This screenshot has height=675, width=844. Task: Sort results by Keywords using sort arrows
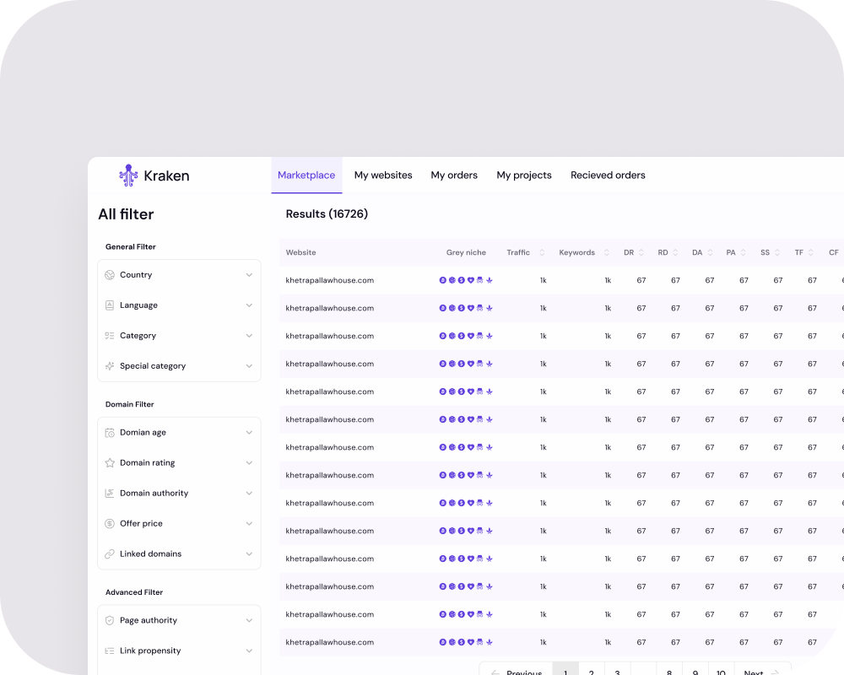[x=607, y=252]
